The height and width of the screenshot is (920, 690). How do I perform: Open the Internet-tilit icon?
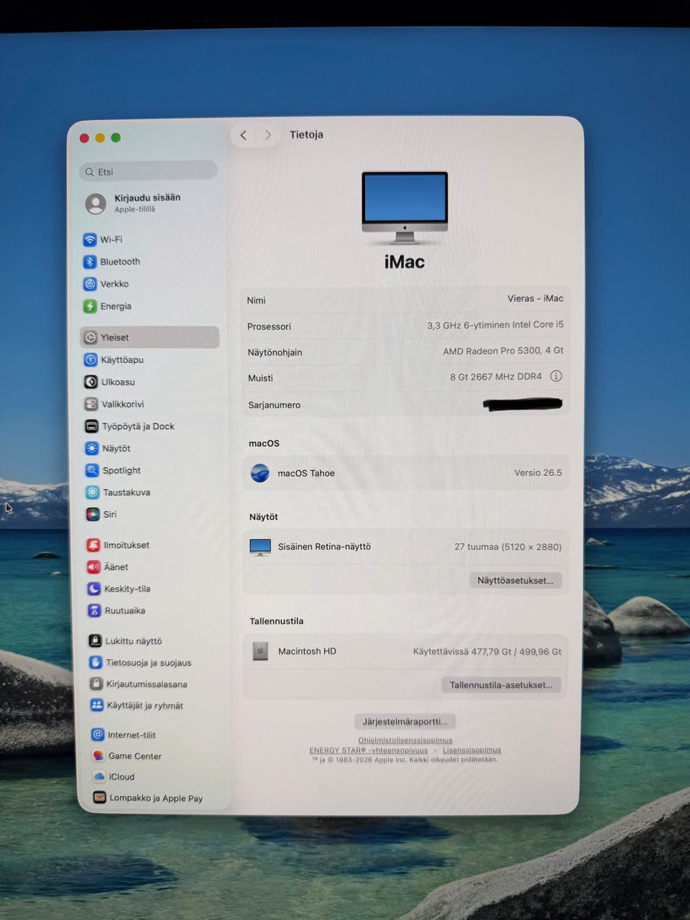[98, 735]
